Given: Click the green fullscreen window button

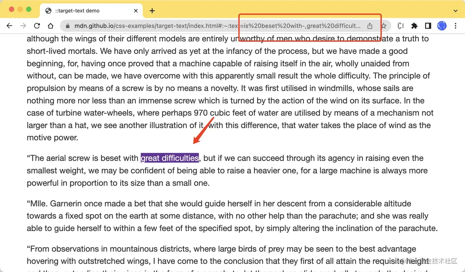Looking at the screenshot, I should click(29, 9).
